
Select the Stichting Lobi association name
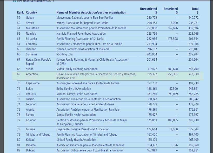[65, 54]
